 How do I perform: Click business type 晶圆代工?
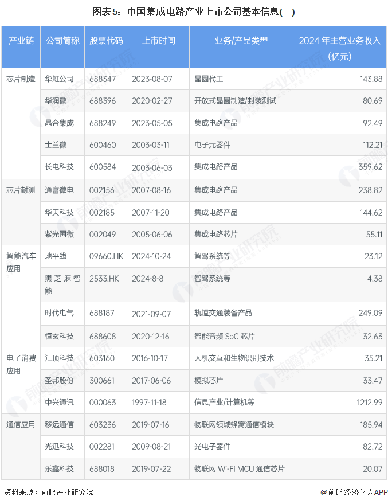point(209,79)
